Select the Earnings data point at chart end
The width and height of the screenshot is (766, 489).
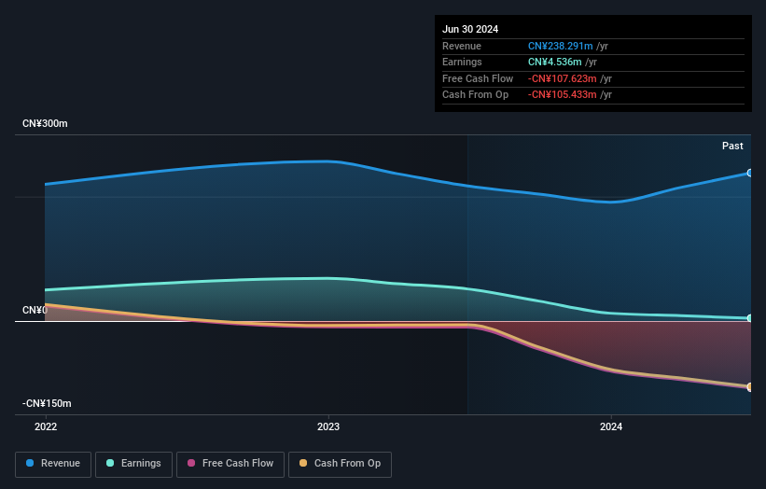[x=750, y=318]
